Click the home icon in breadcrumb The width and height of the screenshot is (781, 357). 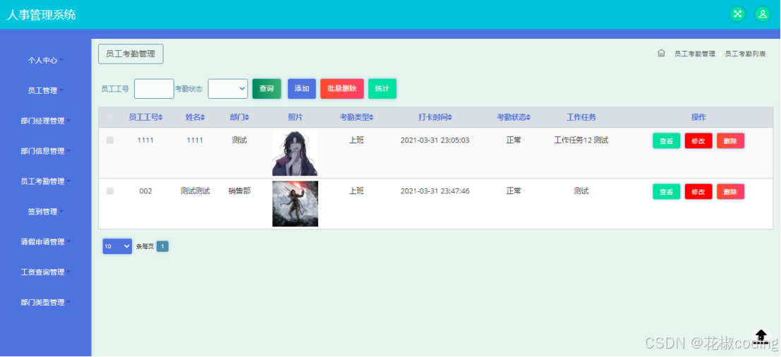661,53
